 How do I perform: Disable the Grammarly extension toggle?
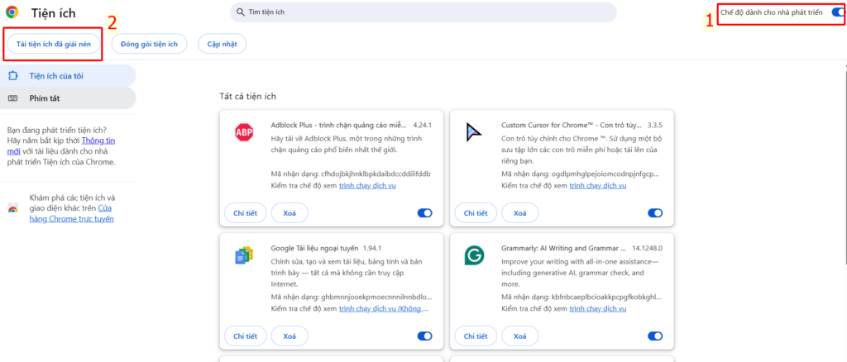coord(655,336)
